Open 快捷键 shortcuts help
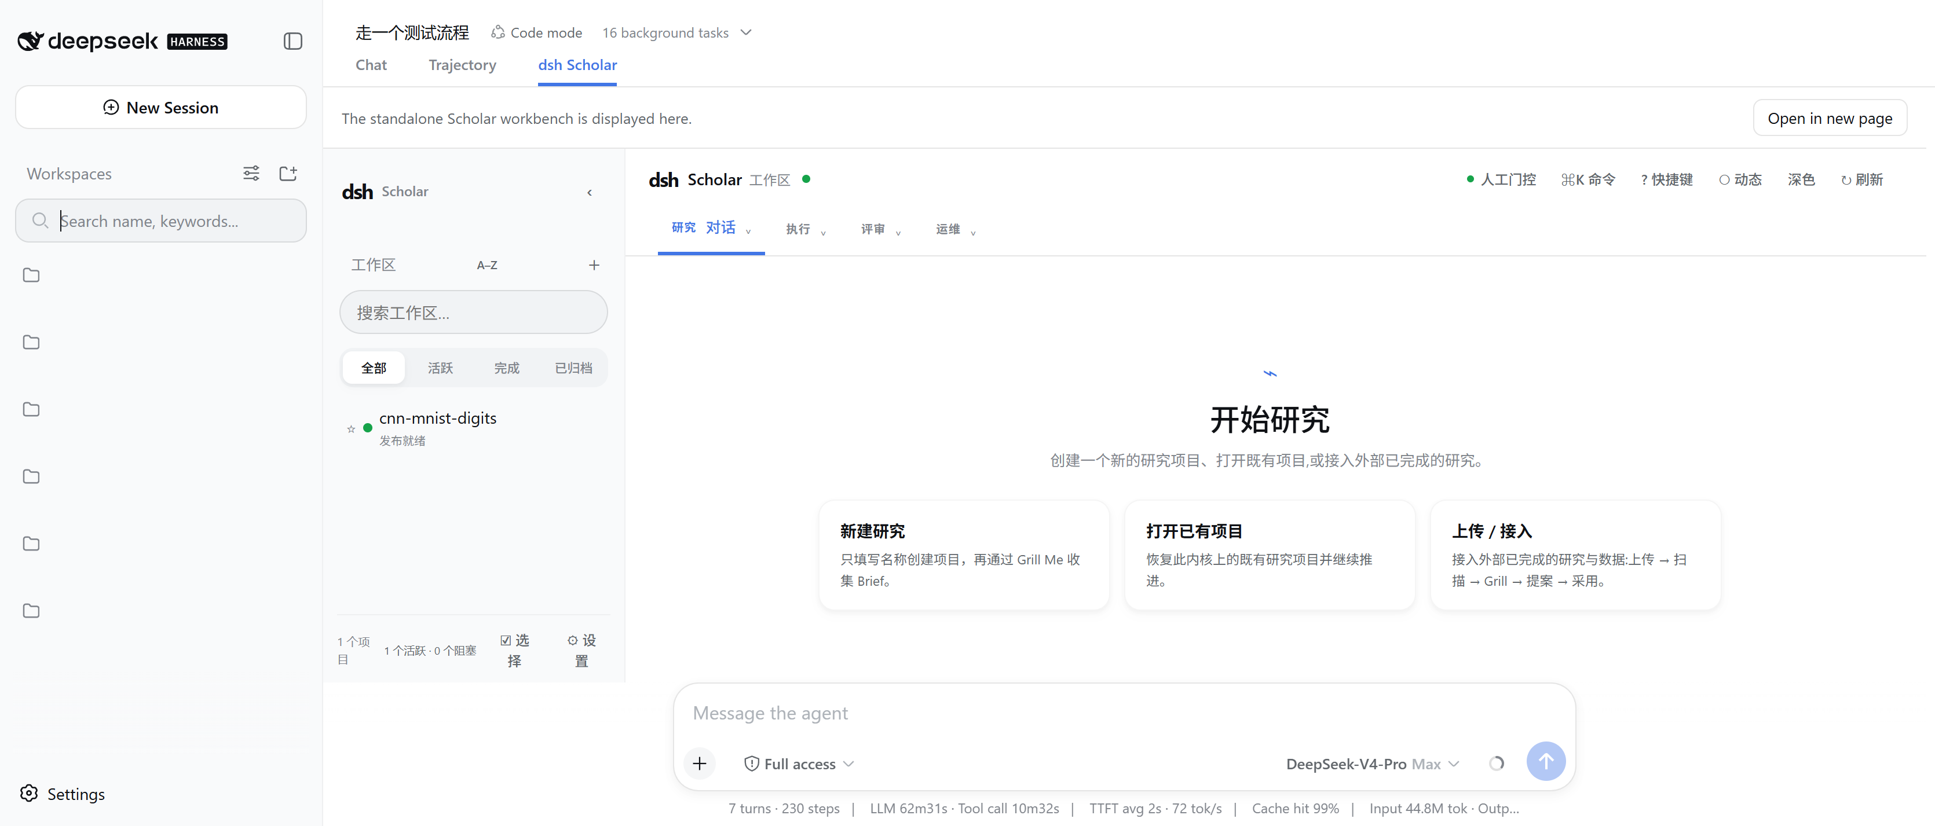Image resolution: width=1935 pixels, height=826 pixels. click(x=1666, y=179)
